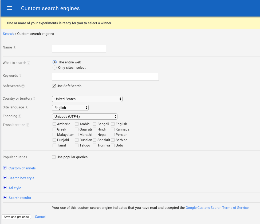Click Save and get code button
Viewport: 260px width, 224px height.
16,217
